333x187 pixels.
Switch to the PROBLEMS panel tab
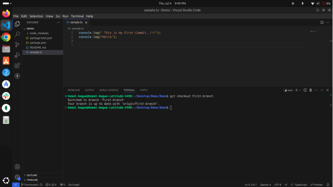(74, 90)
